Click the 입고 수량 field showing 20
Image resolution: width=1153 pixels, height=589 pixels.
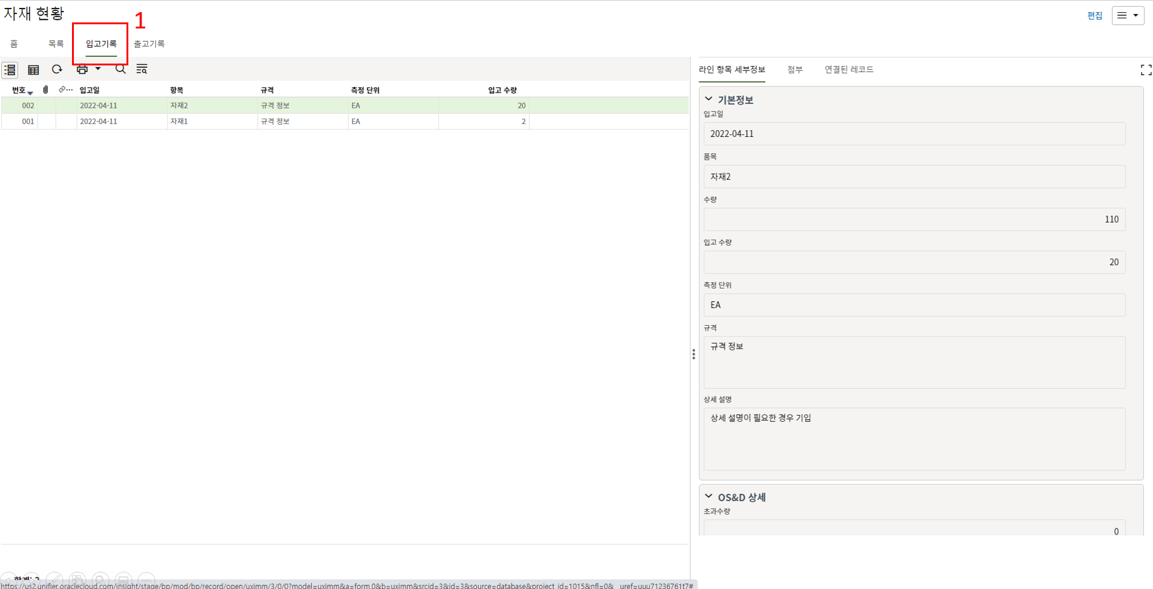[x=914, y=262]
